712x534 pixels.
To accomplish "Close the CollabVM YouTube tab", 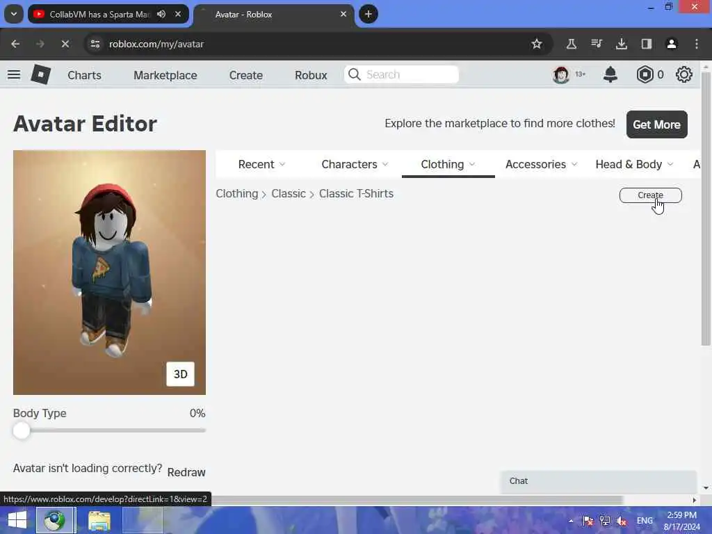I will point(178,14).
